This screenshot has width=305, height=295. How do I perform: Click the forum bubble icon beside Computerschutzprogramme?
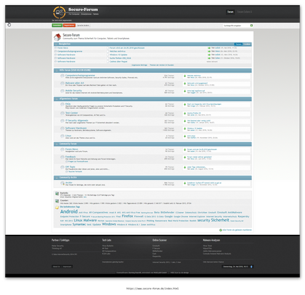62,76
